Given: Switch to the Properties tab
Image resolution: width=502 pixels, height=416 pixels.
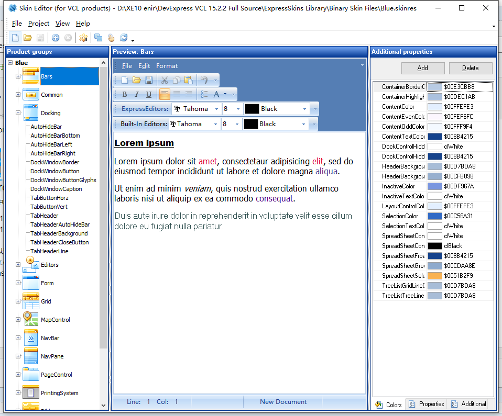Looking at the screenshot, I should (427, 404).
